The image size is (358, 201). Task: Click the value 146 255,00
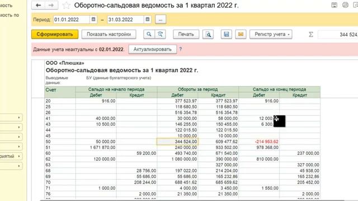(186, 124)
